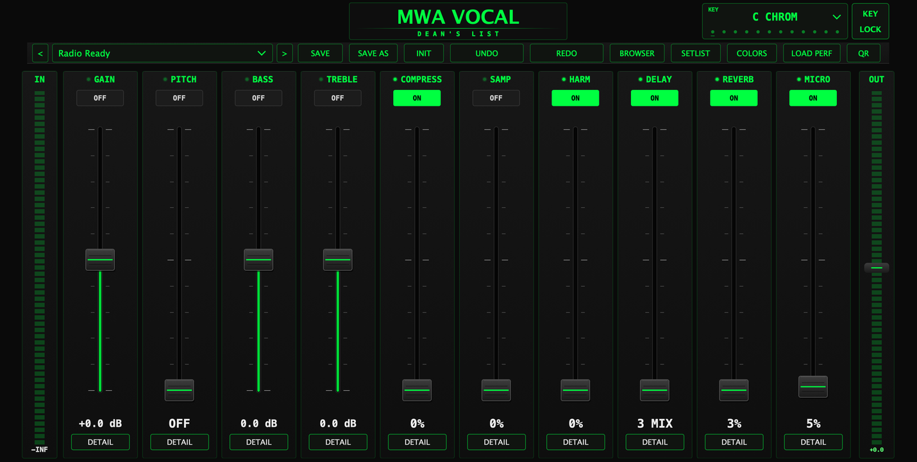
Task: Turn off the HARM module
Action: coord(575,98)
